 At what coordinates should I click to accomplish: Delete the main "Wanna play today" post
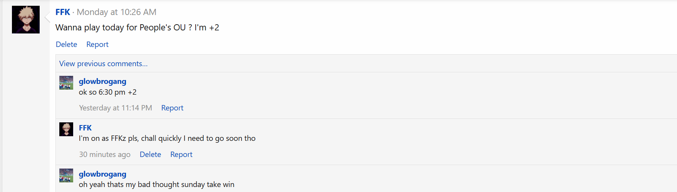click(66, 44)
